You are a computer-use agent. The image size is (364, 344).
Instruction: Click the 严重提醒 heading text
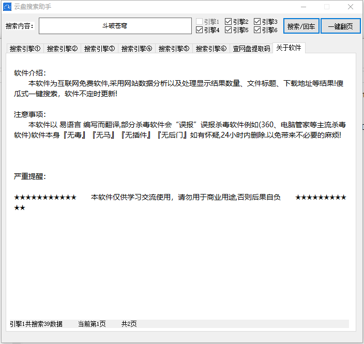click(30, 176)
